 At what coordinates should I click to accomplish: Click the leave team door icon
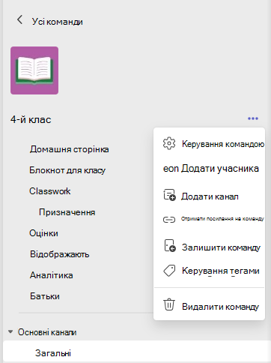pyautogui.click(x=170, y=245)
